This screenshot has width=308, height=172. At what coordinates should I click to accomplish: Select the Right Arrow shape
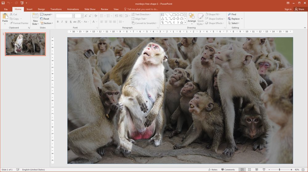(174, 19)
